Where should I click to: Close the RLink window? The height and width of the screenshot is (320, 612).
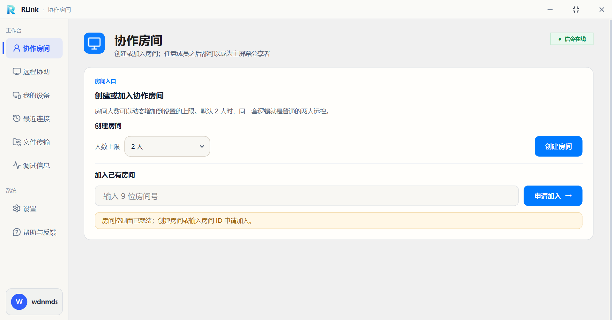(602, 10)
